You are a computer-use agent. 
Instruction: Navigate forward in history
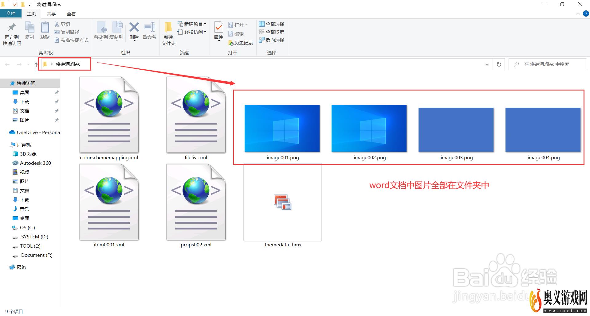pos(19,64)
